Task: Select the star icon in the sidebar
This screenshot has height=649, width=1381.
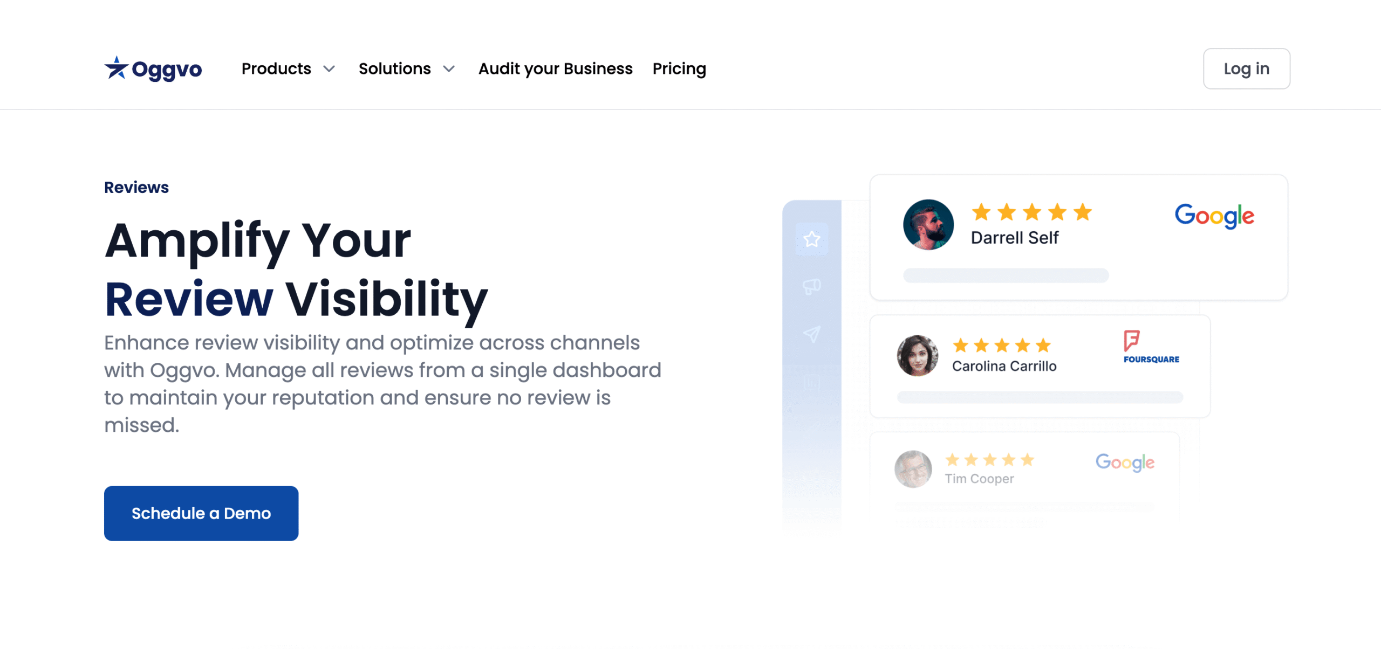Action: pyautogui.click(x=811, y=239)
